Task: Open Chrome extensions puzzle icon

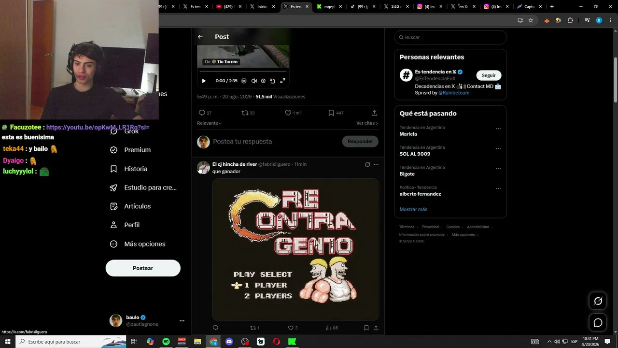Action: click(570, 20)
